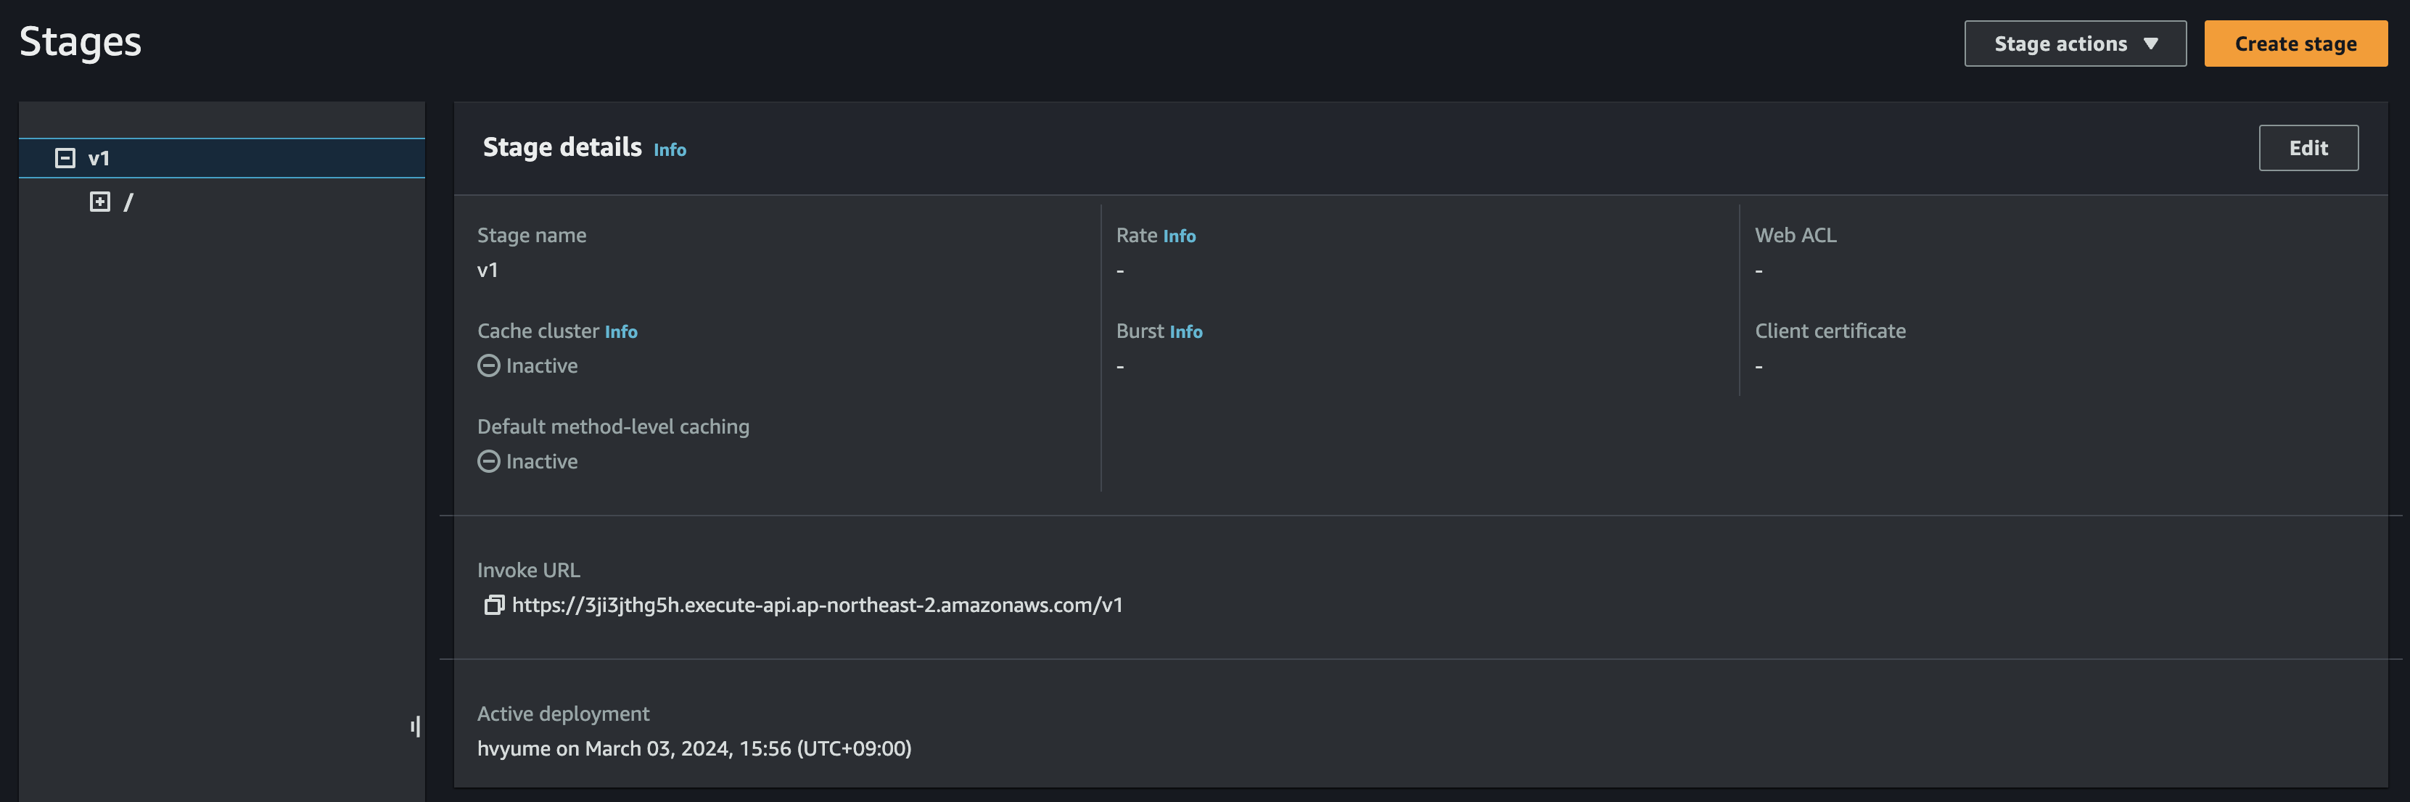Collapse the v1 stage tree node

65,158
